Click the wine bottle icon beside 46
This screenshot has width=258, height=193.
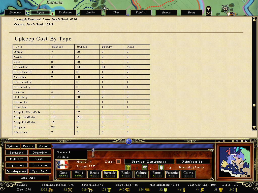coord(184,190)
